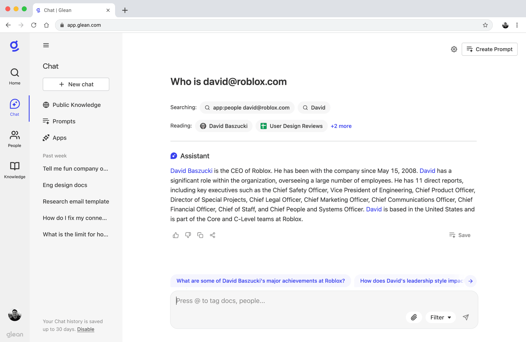Open the David Baszucki source chip

pos(224,126)
